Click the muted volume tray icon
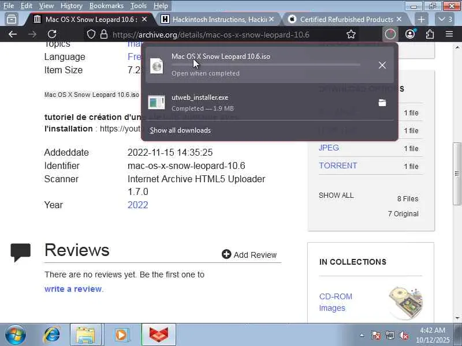This screenshot has height=346, width=462. 403,335
